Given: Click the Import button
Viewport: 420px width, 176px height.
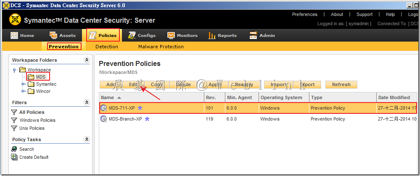Looking at the screenshot, I should click(278, 84).
